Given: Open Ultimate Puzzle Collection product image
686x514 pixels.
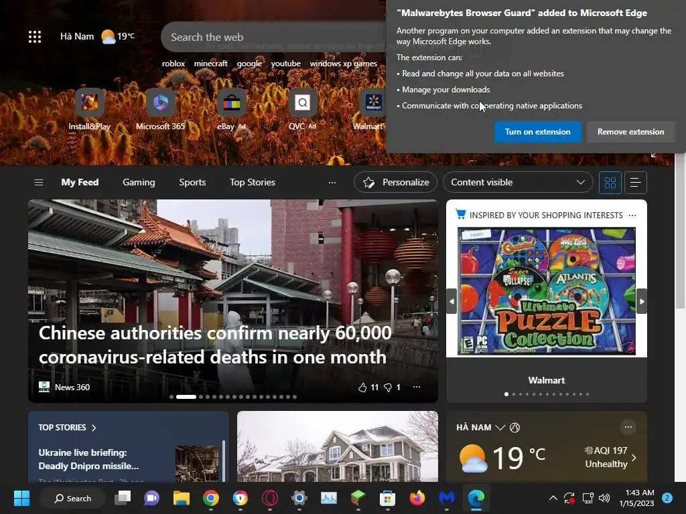Looking at the screenshot, I should tap(547, 291).
